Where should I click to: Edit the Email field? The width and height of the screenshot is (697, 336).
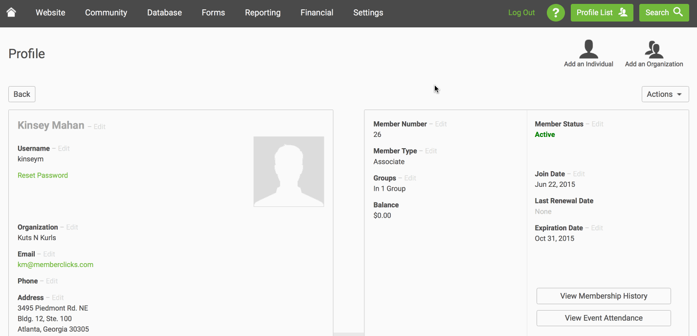(x=49, y=254)
